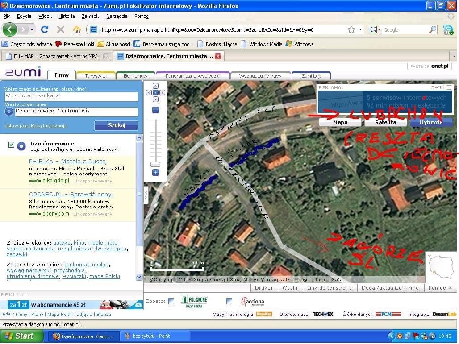The image size is (459, 344).
Task: Click the zumi logo
Action: tap(23, 71)
